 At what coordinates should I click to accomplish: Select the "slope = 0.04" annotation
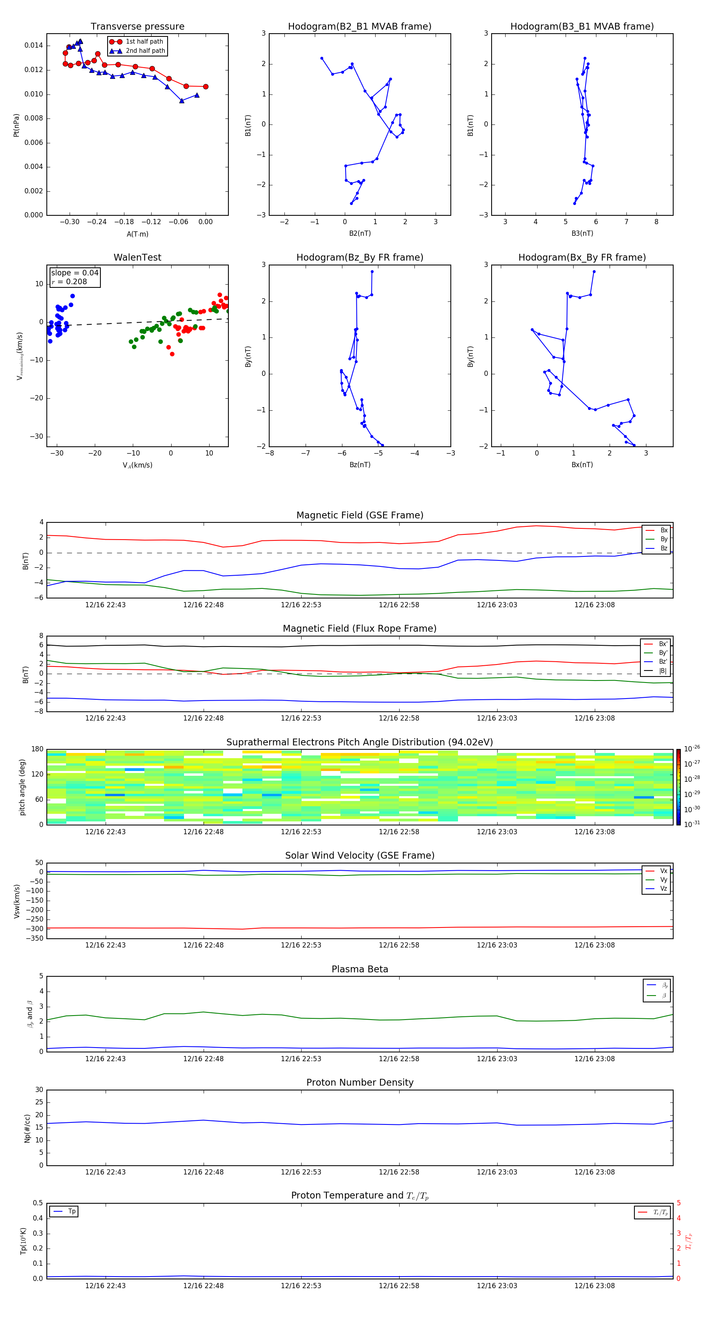(x=75, y=273)
